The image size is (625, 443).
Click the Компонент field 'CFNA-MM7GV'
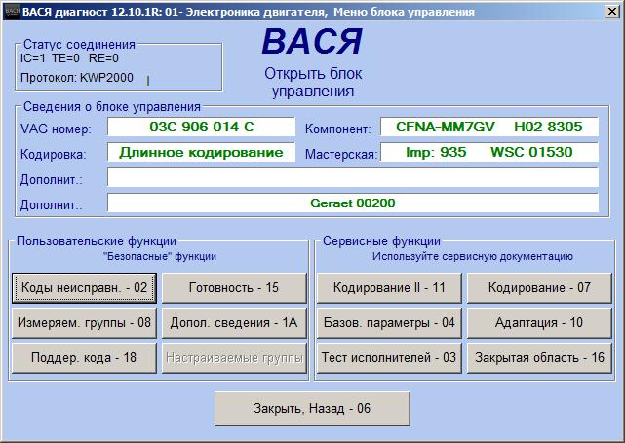[x=488, y=128]
